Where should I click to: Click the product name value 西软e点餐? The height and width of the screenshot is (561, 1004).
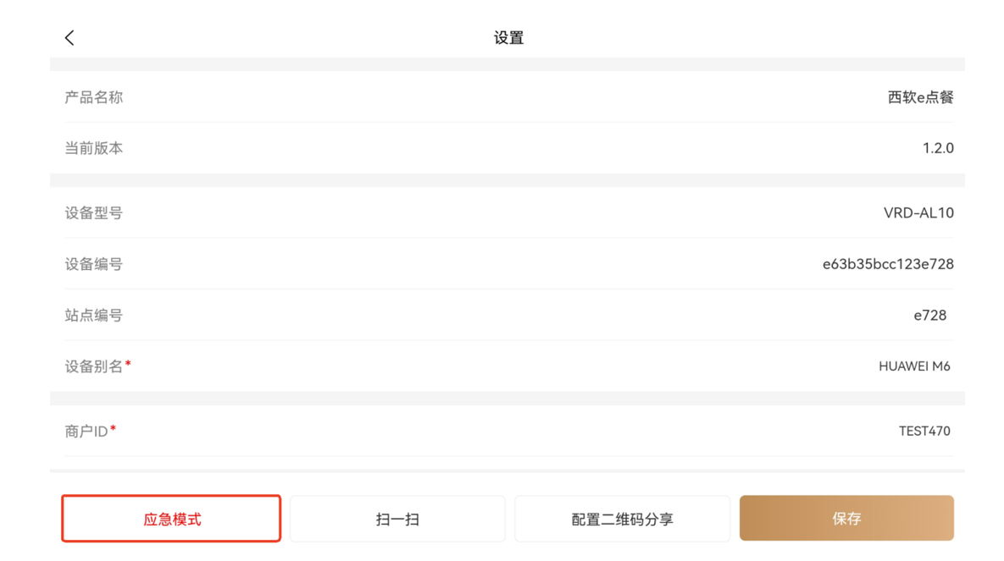[x=920, y=97]
